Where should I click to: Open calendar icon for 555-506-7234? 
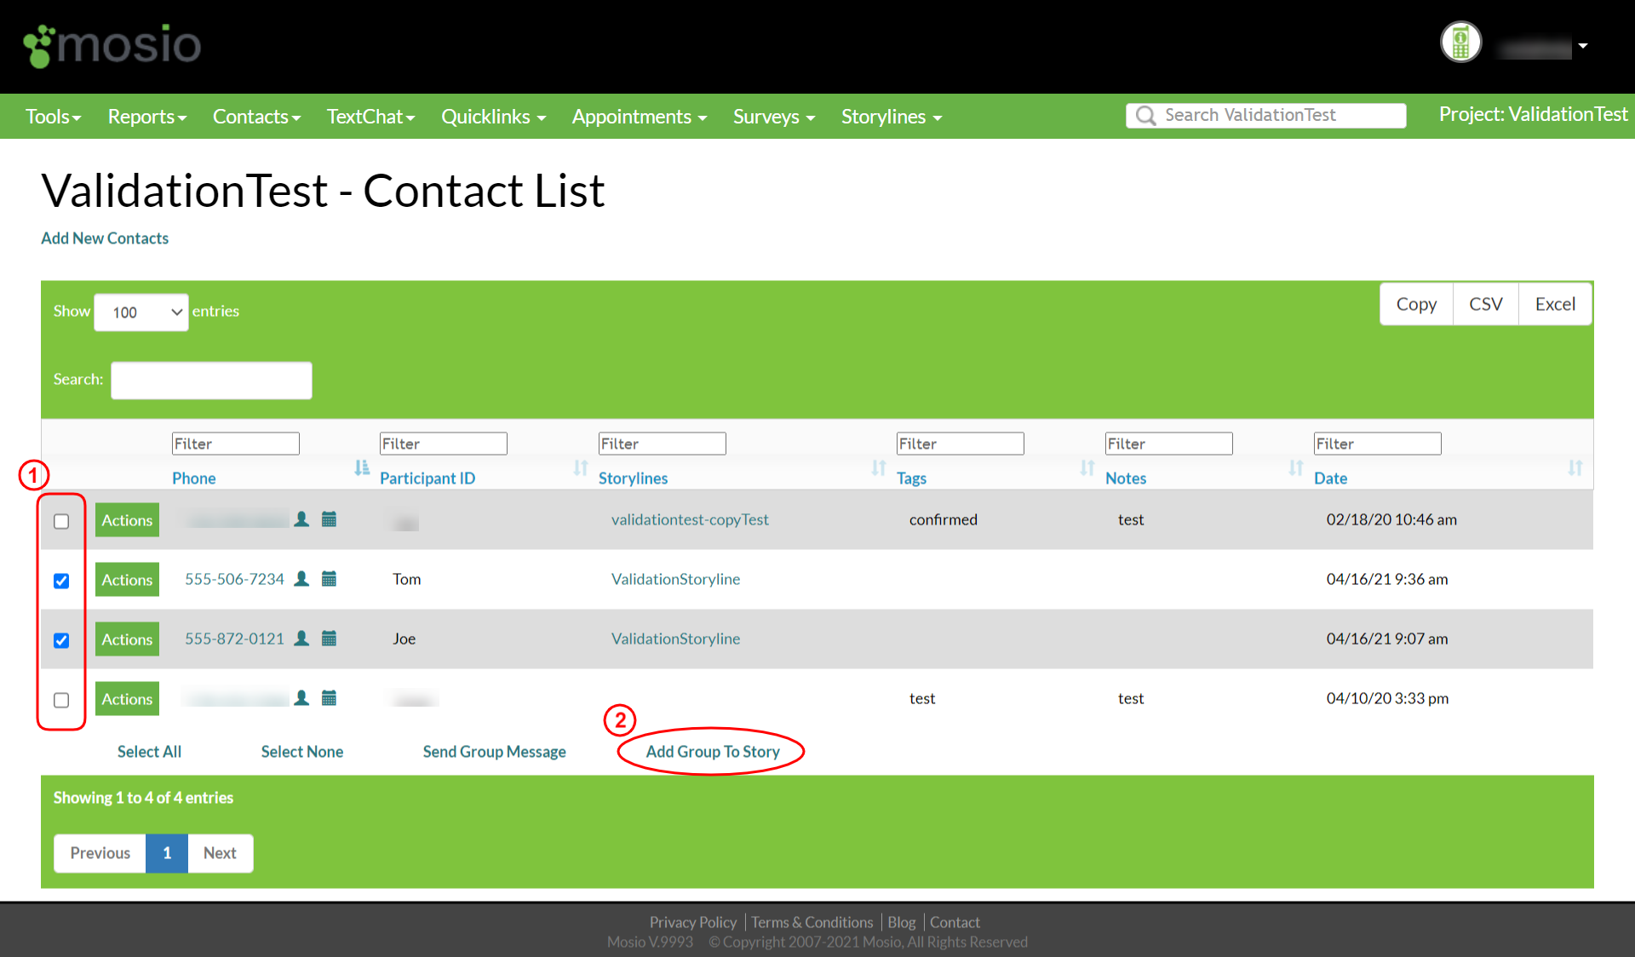click(329, 579)
